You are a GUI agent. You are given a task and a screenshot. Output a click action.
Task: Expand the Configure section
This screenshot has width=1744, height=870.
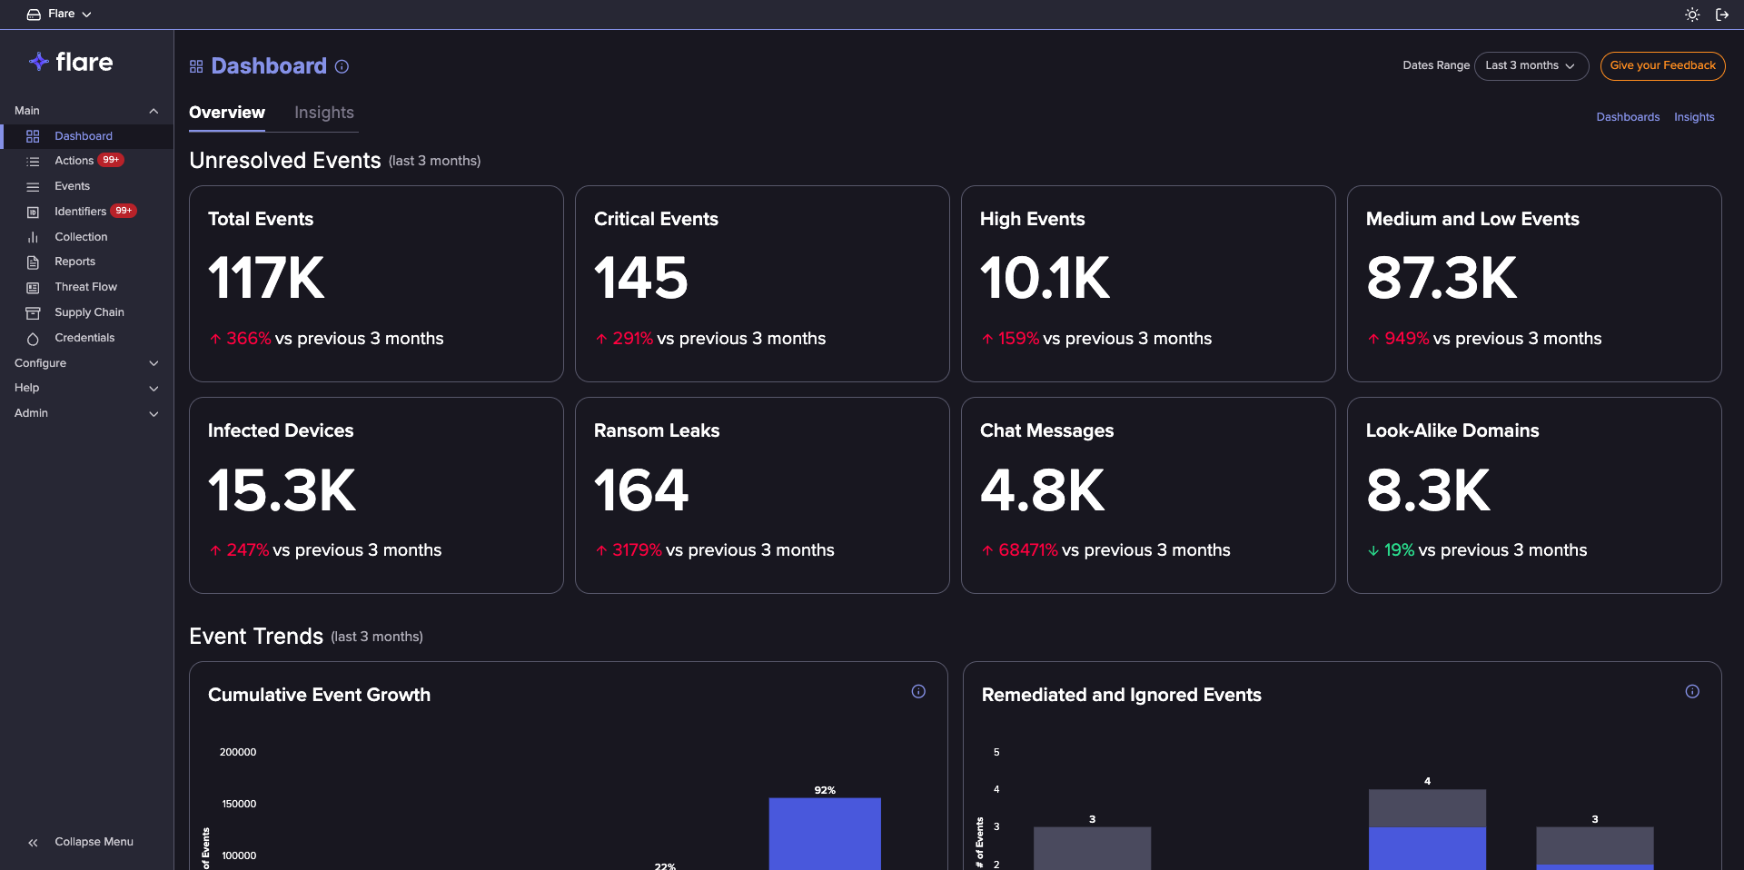(154, 363)
